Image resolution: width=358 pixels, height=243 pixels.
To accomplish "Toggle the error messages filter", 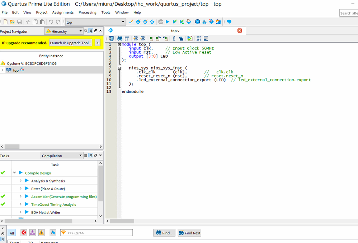I will 24,233.
